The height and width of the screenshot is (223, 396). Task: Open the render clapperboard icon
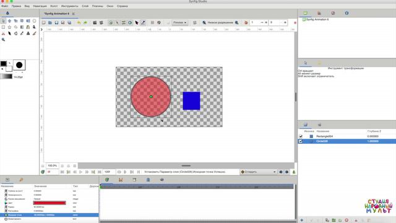click(x=95, y=23)
